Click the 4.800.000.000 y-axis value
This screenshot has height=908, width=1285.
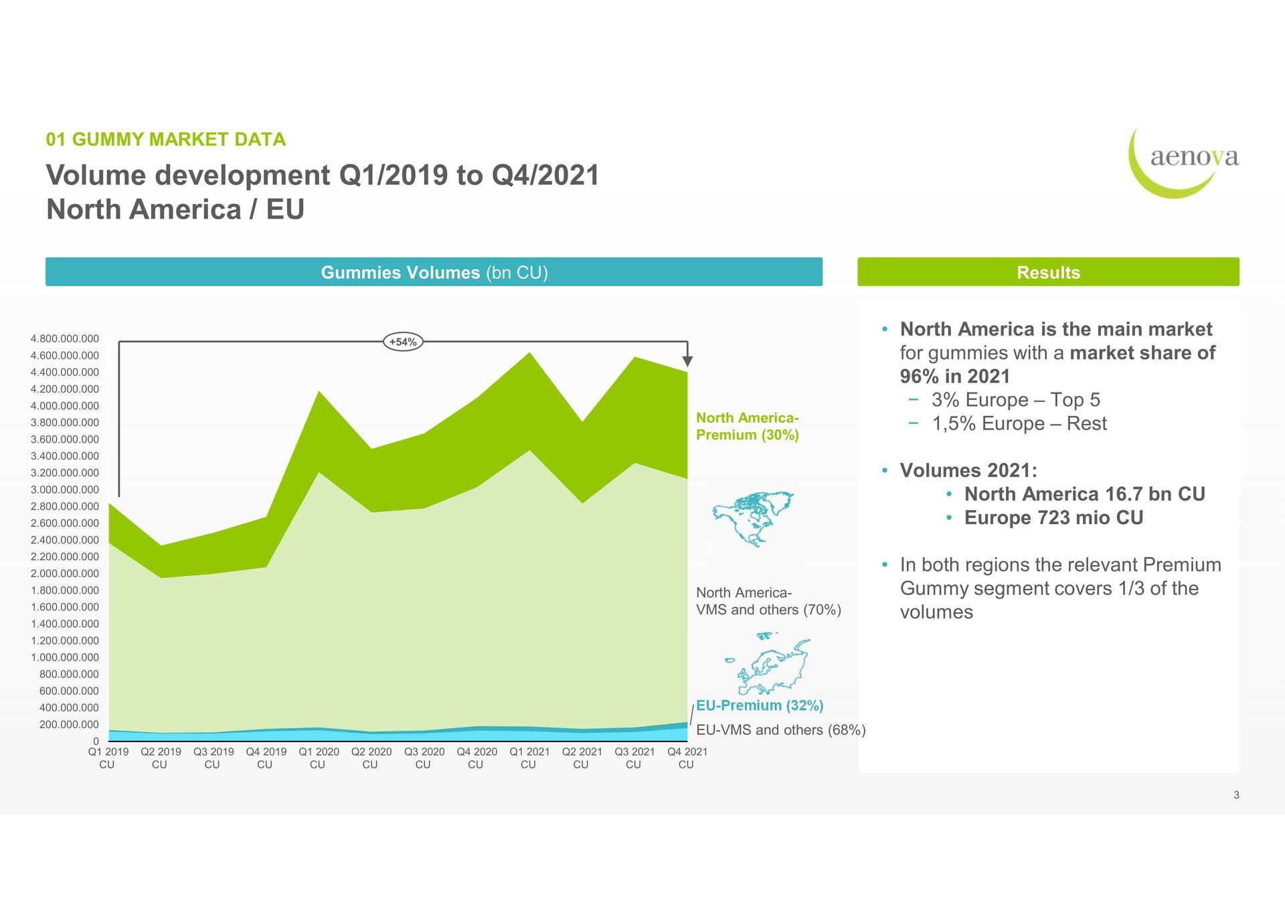pos(64,339)
